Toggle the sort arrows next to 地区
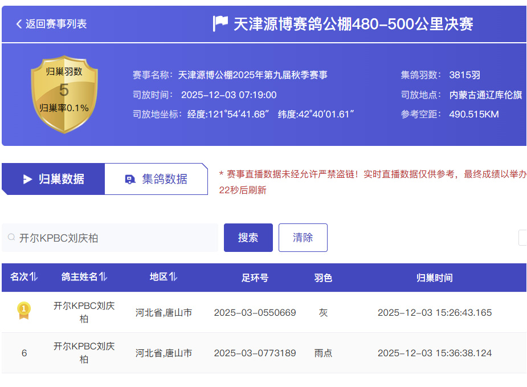The height and width of the screenshot is (387, 527). 173,277
